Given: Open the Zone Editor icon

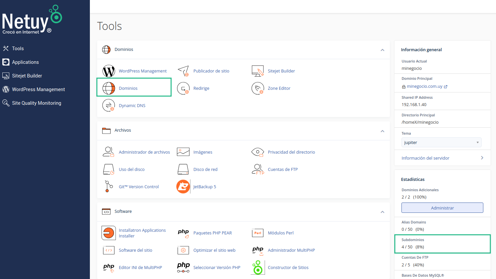Looking at the screenshot, I should tap(258, 88).
